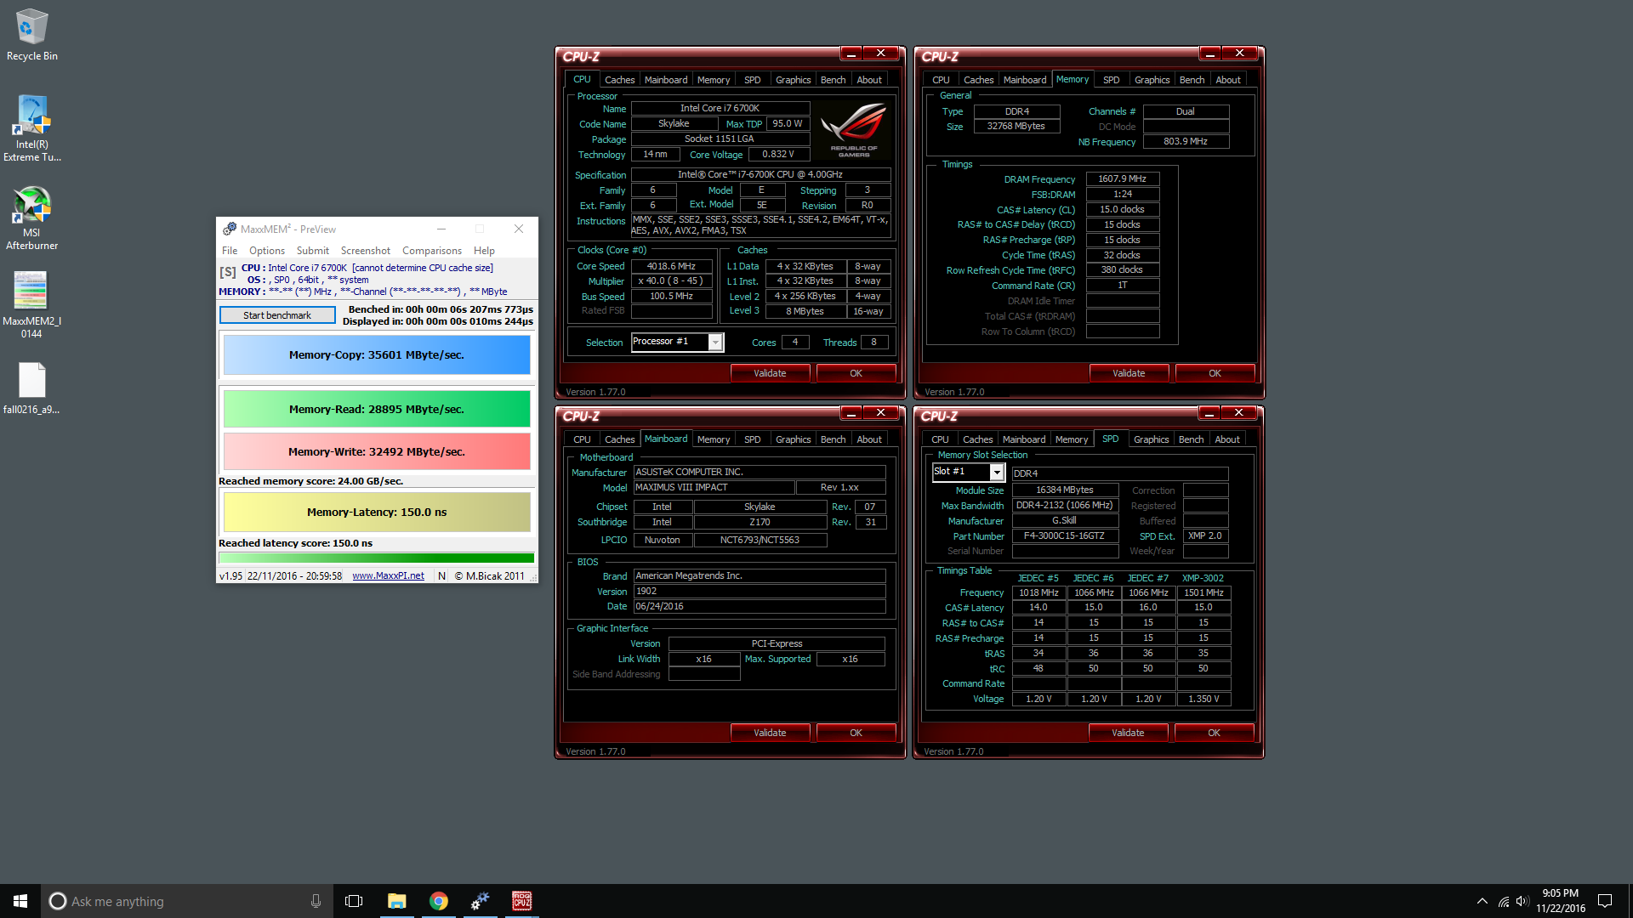1633x918 pixels.
Task: Click the N indicator in MaxxMEM status bar
Action: point(441,575)
